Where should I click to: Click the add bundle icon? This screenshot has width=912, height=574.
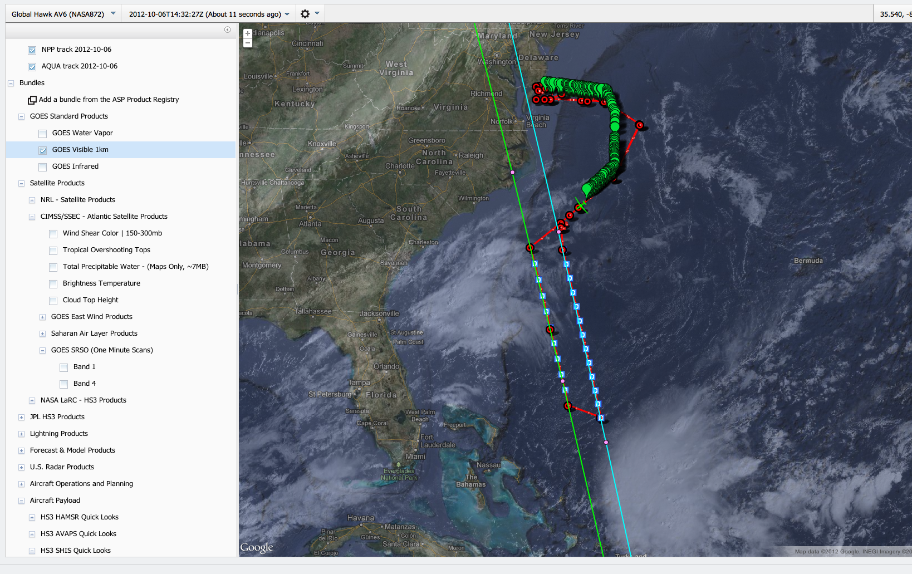[x=32, y=100]
